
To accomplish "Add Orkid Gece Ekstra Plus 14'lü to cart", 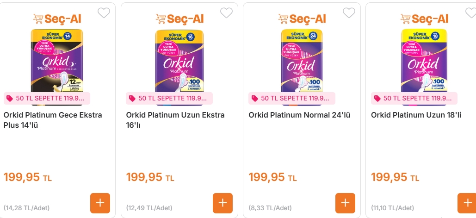I will click(100, 203).
